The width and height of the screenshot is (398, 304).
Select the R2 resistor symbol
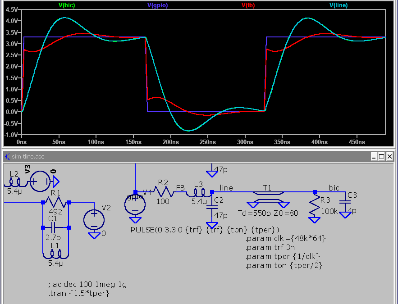(x=163, y=192)
